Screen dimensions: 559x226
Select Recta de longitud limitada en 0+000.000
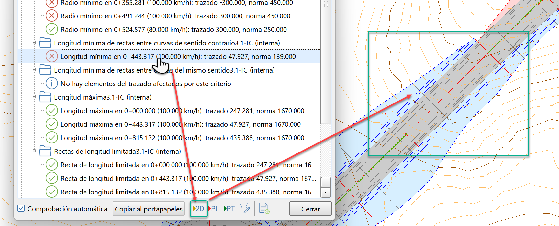(x=188, y=165)
